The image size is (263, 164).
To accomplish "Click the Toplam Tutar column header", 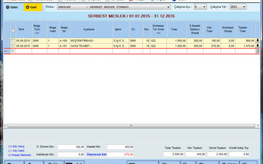I will pyautogui.click(x=245, y=29).
